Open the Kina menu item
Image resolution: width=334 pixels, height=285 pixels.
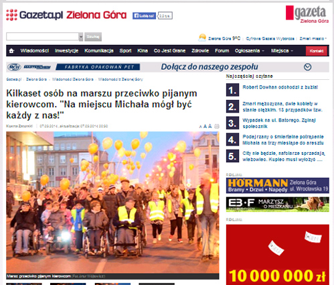coord(143,51)
